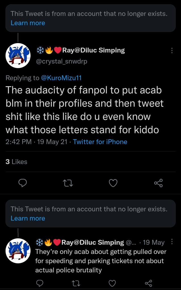Open Ray@Diluc Simping display name in main tweet

[93, 50]
